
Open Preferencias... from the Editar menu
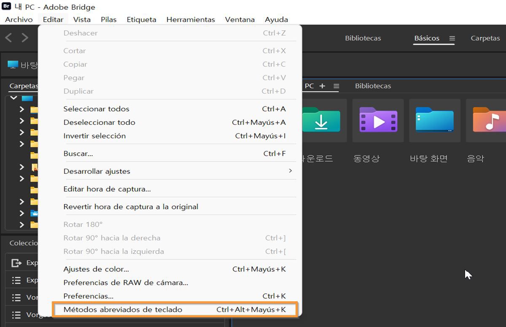[170, 296]
